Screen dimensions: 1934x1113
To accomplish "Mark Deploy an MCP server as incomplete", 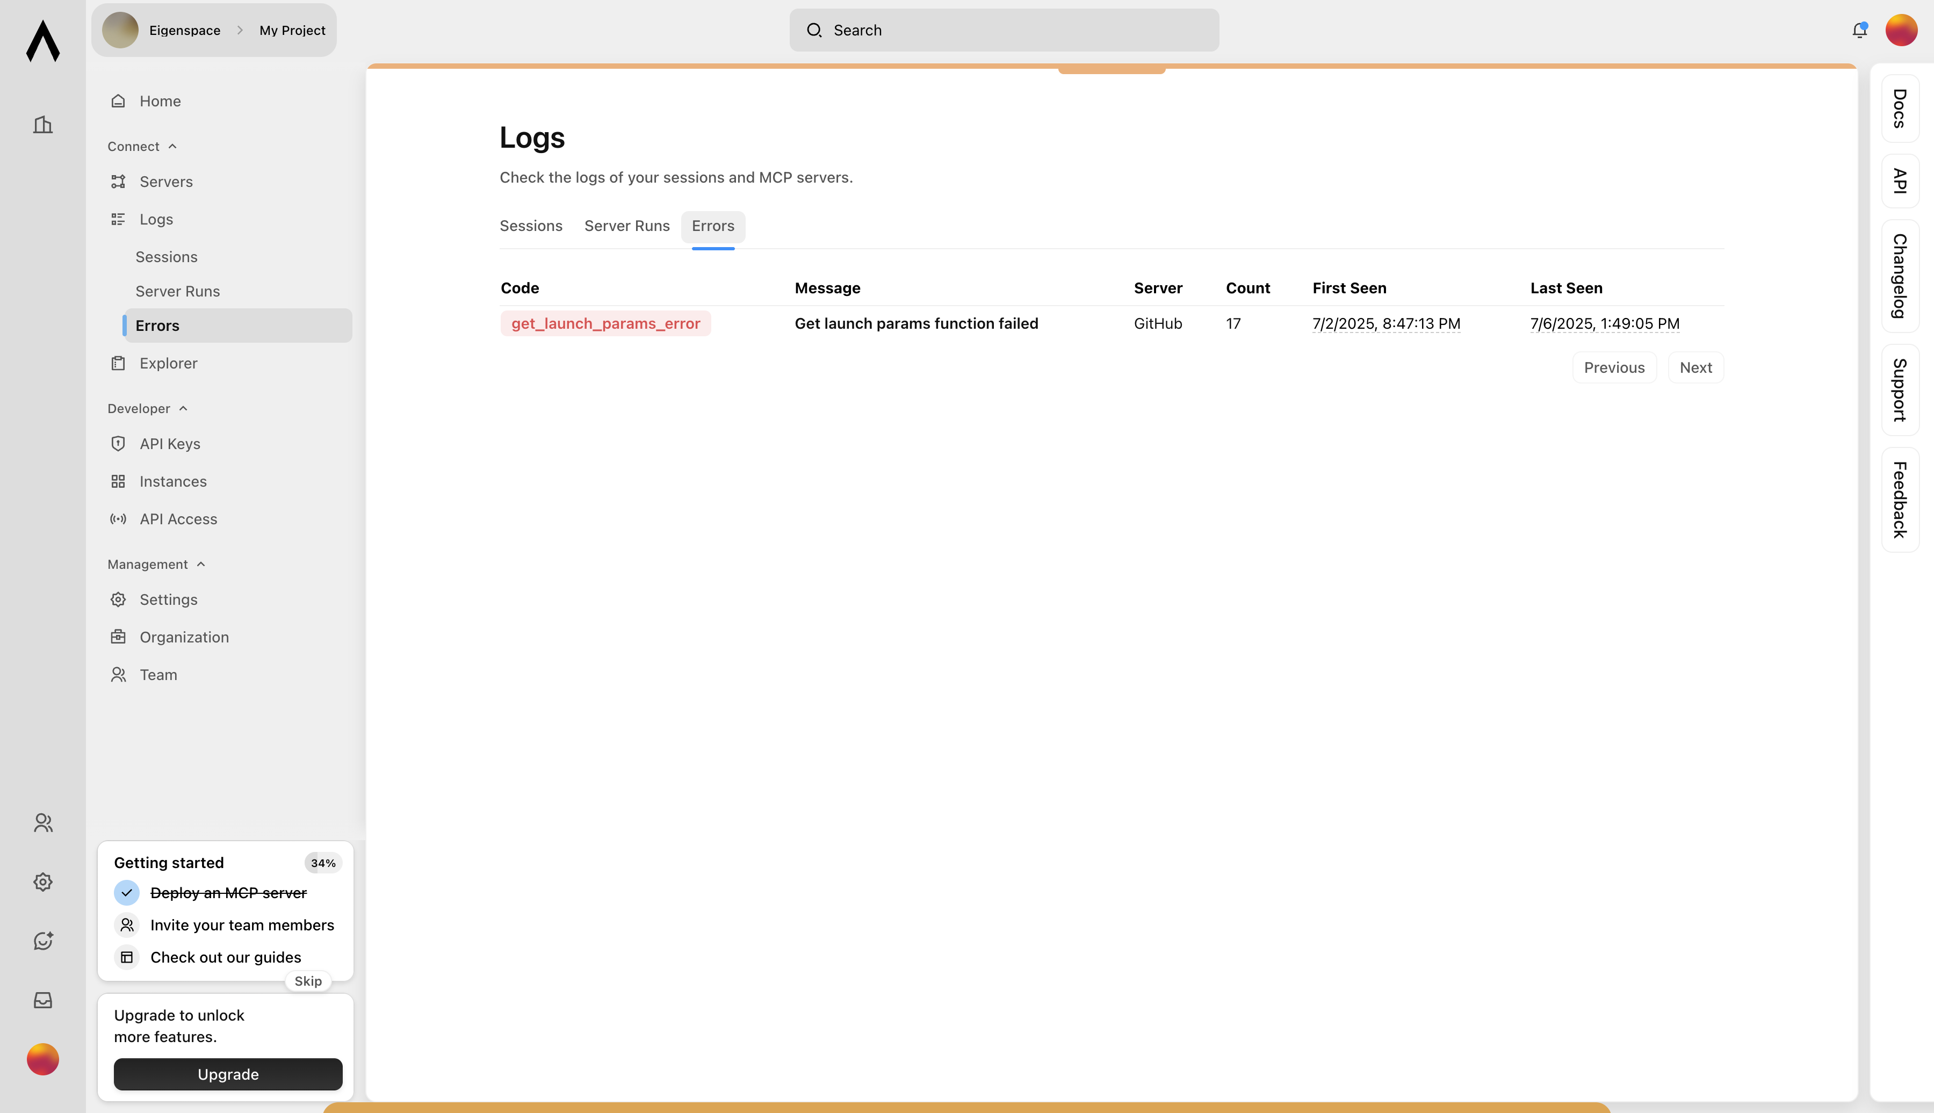I will coord(126,892).
